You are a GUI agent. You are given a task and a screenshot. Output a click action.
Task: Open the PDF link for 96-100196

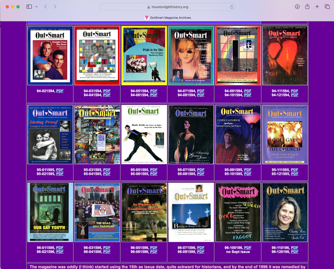pos(248,248)
